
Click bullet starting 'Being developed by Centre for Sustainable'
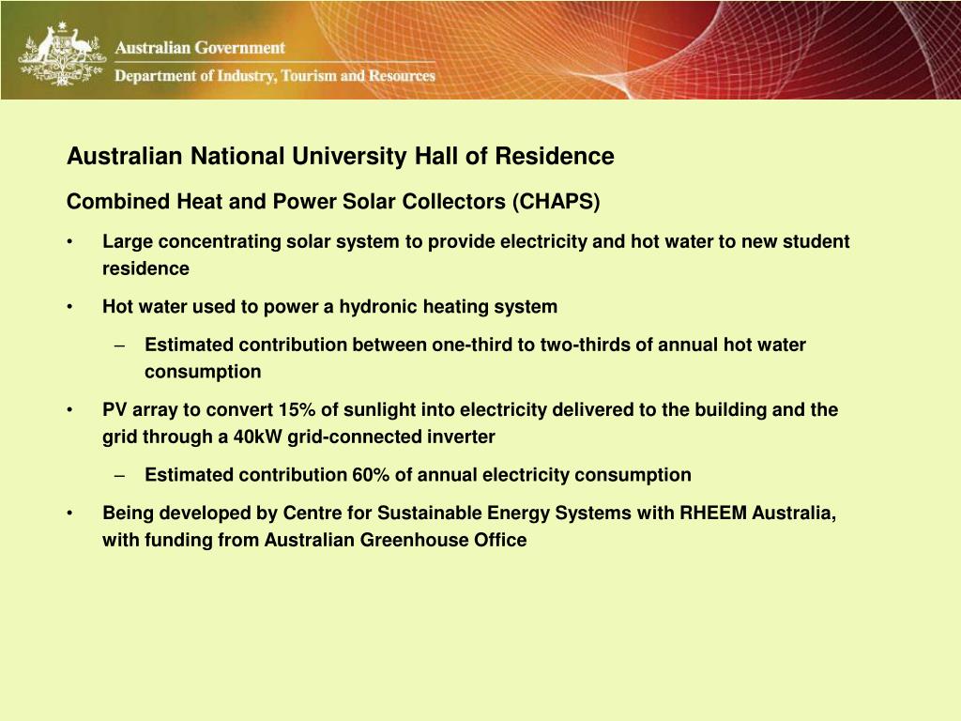click(x=469, y=526)
